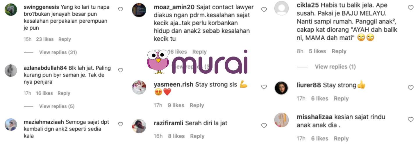This screenshot has width=418, height=145.
Task: Expand View replies (5) under azlanabdullah84
Action: pos(57,106)
